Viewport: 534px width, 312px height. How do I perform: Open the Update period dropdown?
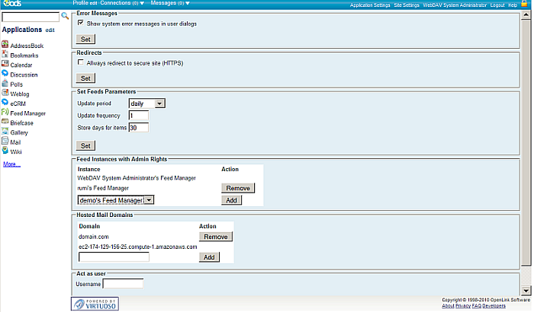tap(146, 103)
